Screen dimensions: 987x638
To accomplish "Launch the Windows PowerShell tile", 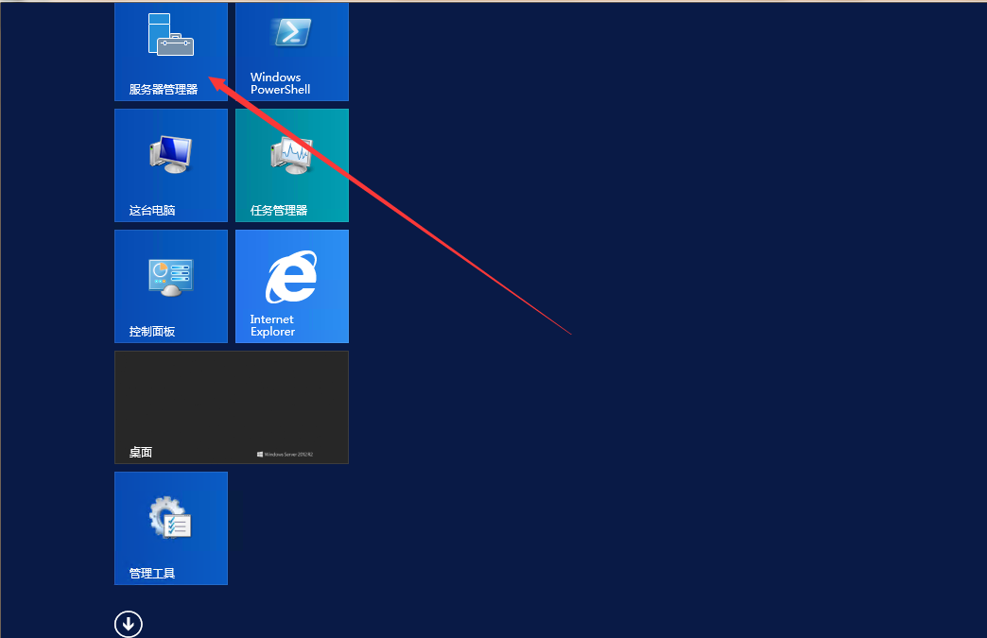I will [292, 51].
